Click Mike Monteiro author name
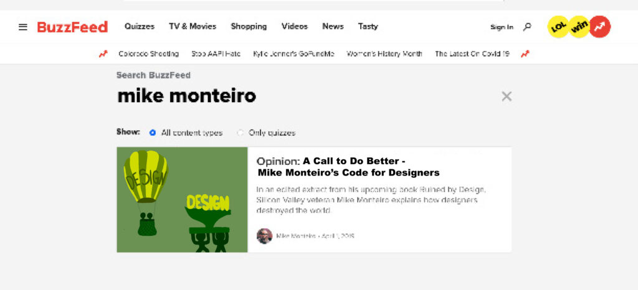Screen dimensions: 638x290 coord(296,236)
